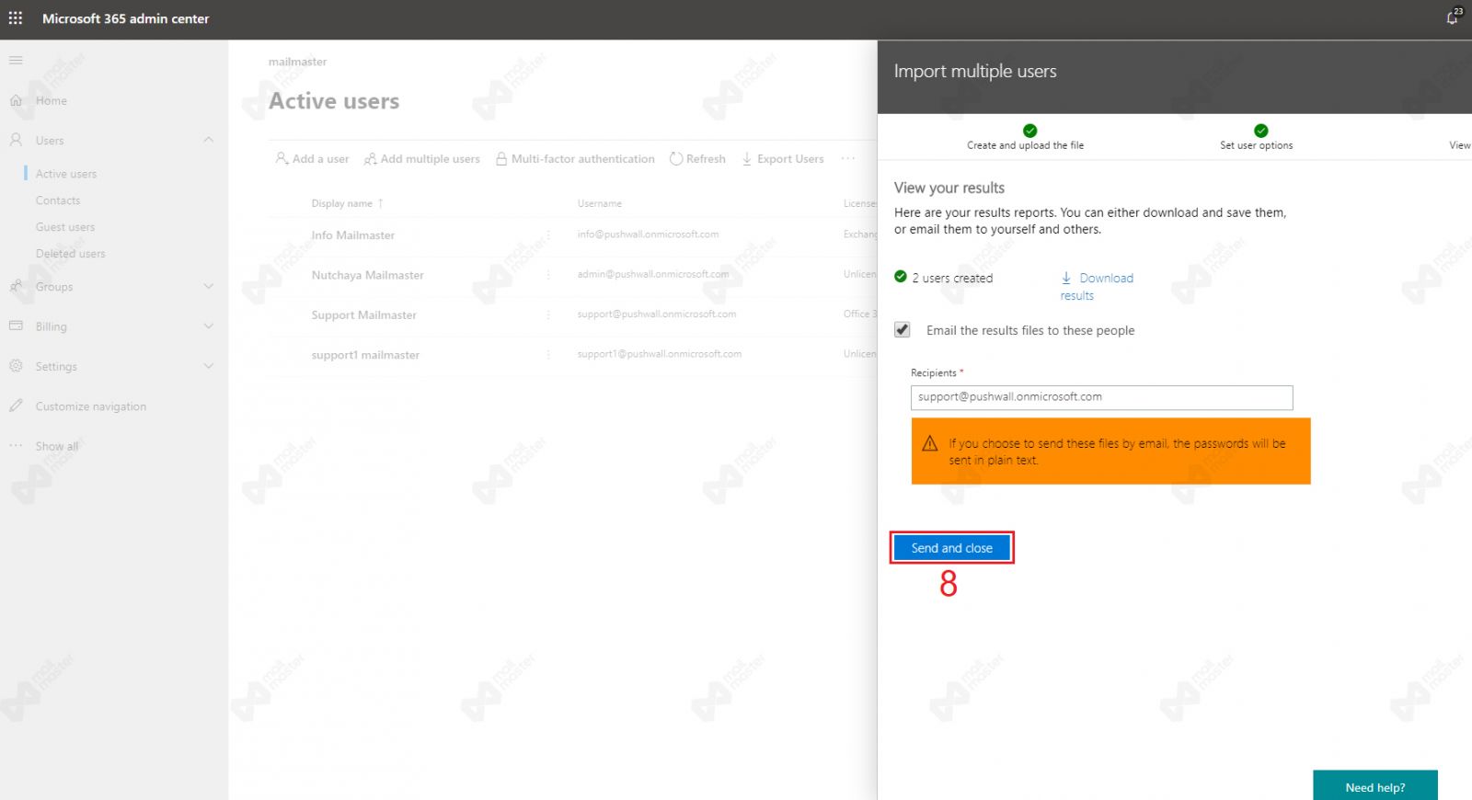Click the Export Users download icon
The height and width of the screenshot is (800, 1472).
pos(747,159)
